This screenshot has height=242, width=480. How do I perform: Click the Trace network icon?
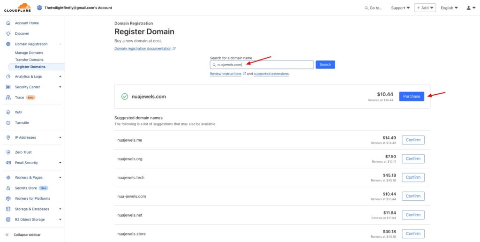coord(8,98)
